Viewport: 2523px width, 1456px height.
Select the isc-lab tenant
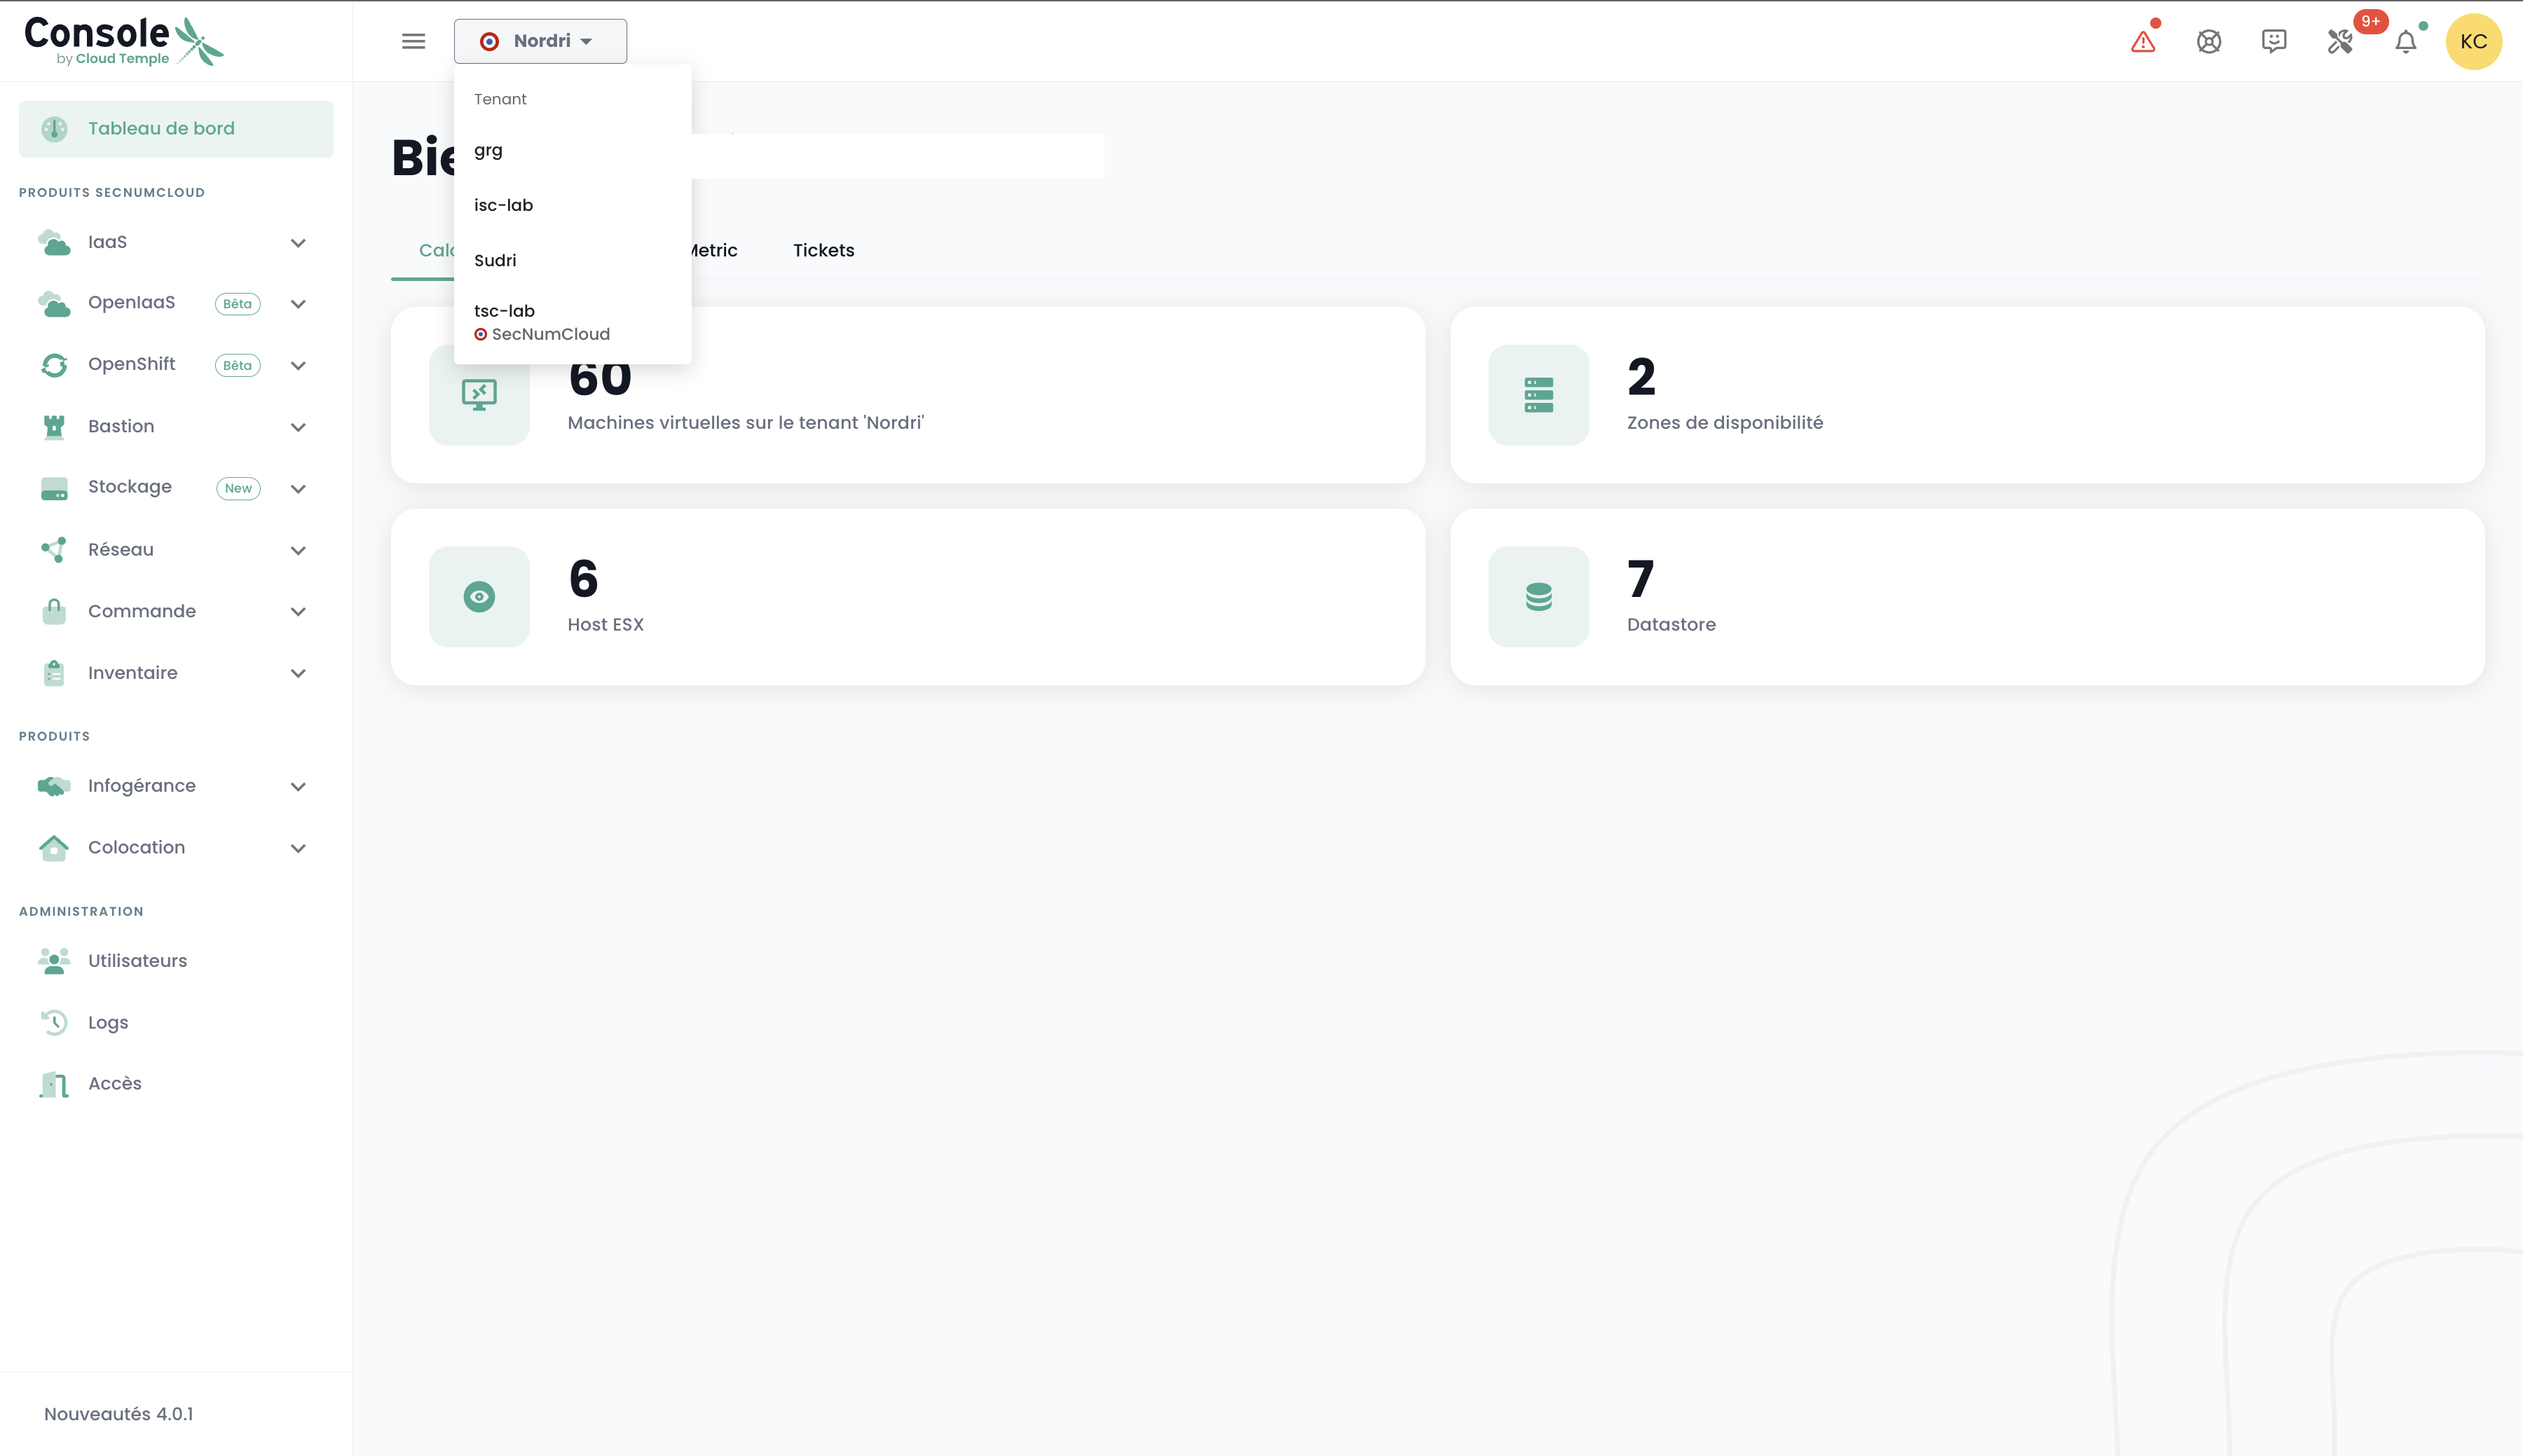pos(503,205)
